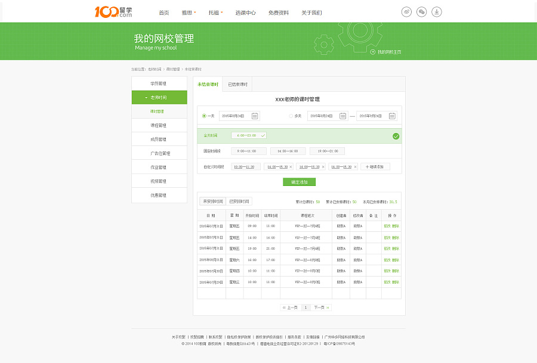The image size is (537, 363).
Task: Click the green circular checkmark on 全天时间 row
Action: (396, 136)
